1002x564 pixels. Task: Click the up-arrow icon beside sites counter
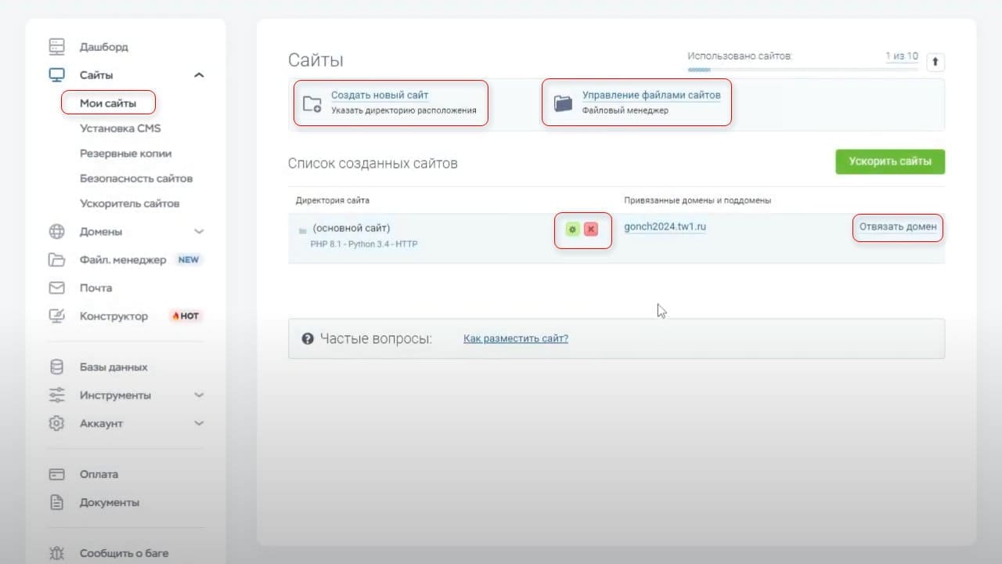935,62
